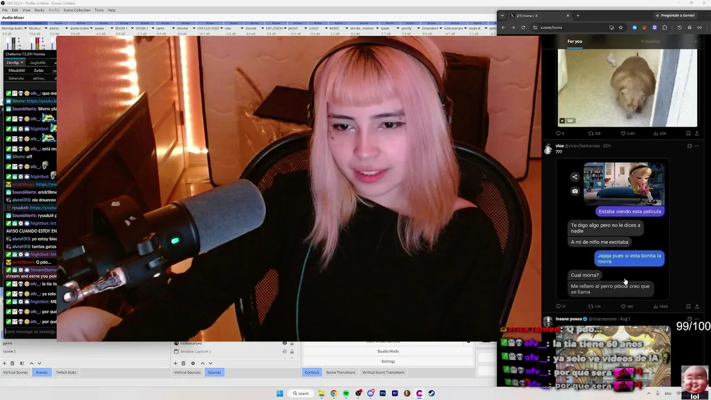Screen dimensions: 711x400
Task: Switch to the Vertical Sources tab
Action: [x=187, y=372]
